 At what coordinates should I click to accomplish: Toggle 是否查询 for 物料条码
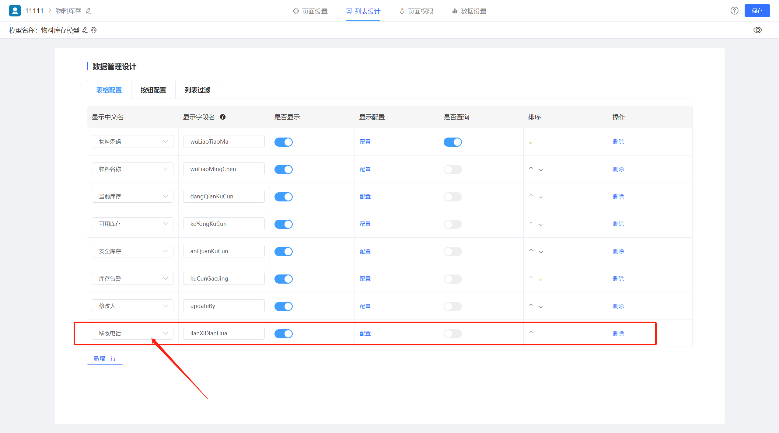pyautogui.click(x=452, y=142)
